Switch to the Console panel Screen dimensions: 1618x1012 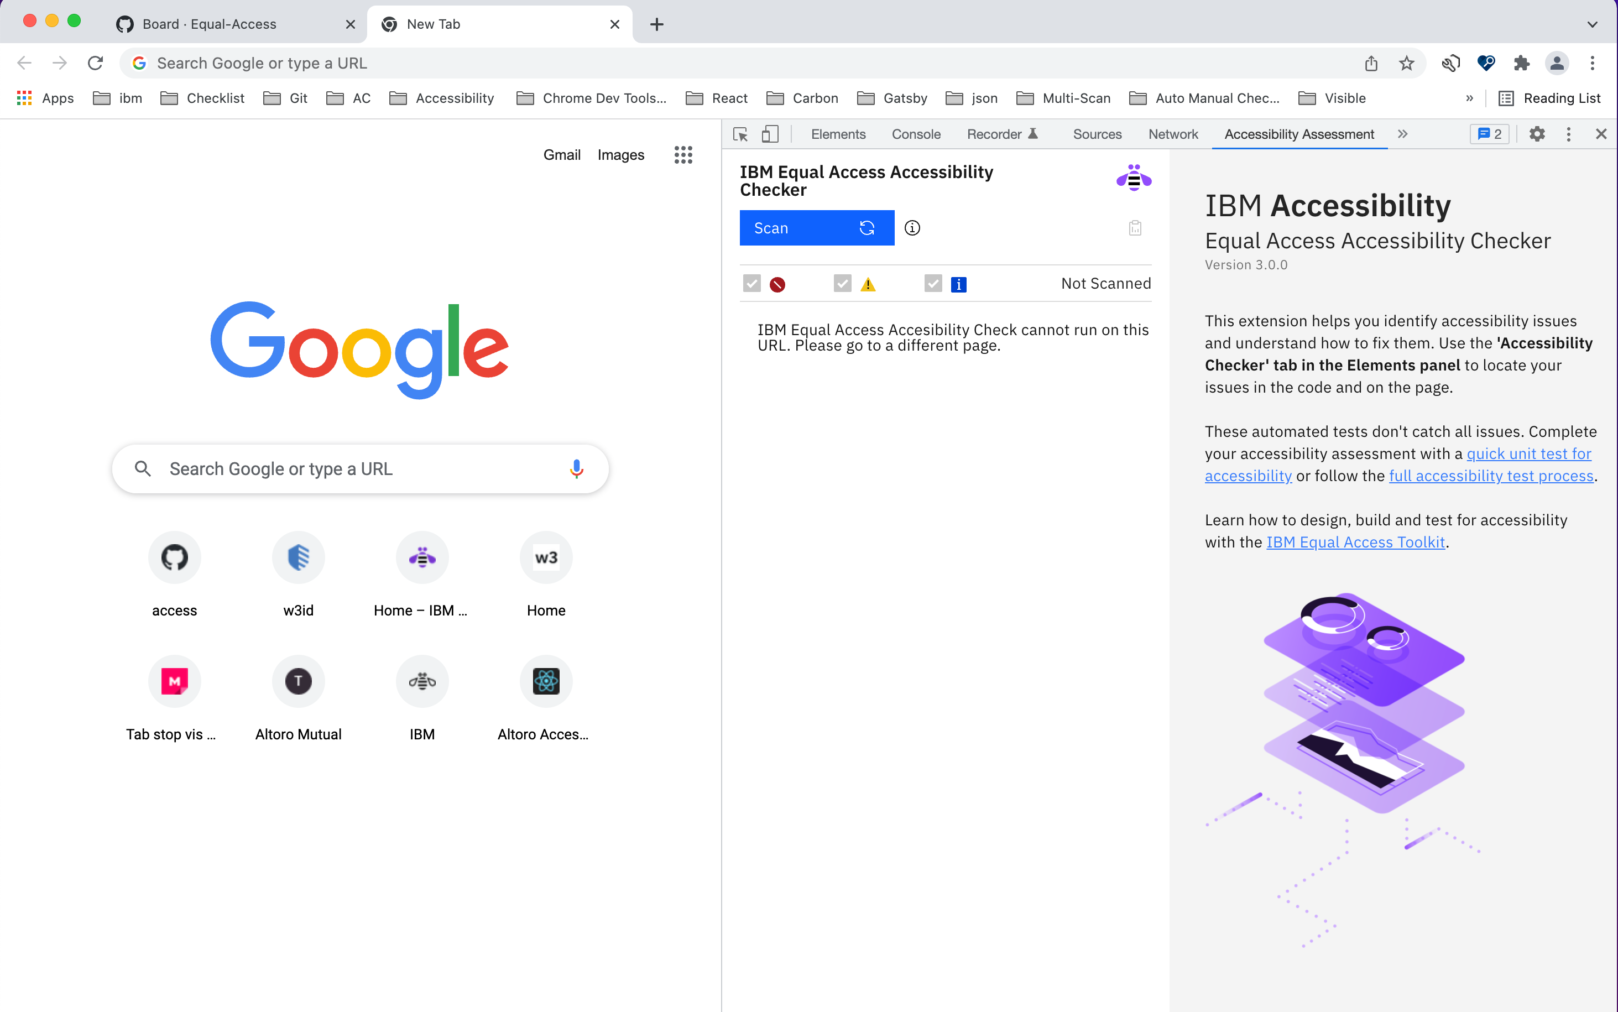(915, 134)
